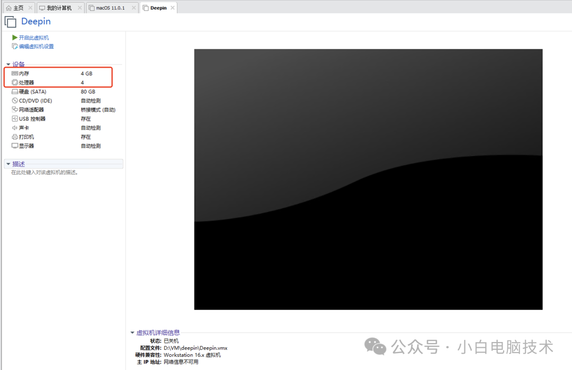Click 桥接模式 (自动) network value
This screenshot has height=370, width=572.
98,109
